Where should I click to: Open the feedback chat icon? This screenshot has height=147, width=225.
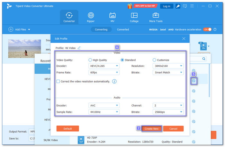(x=185, y=6)
